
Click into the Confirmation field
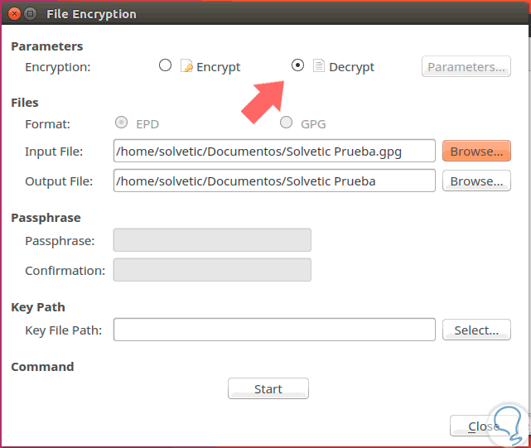coord(212,270)
